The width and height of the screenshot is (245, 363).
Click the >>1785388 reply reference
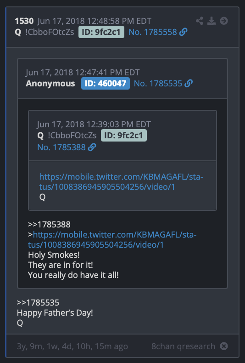click(x=49, y=224)
